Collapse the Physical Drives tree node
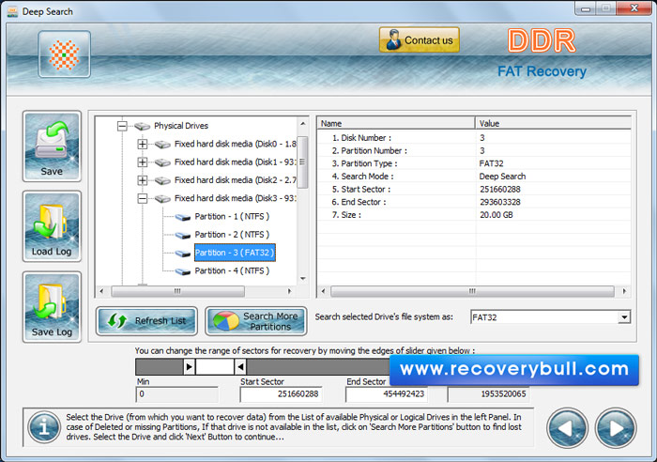Image resolution: width=657 pixels, height=462 pixels. coord(122,126)
